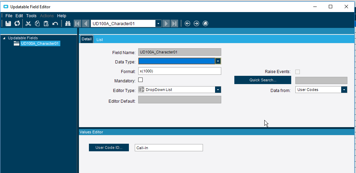Open the Editor Type dropdown
Viewport: 356px width, 173px height.
coord(218,90)
